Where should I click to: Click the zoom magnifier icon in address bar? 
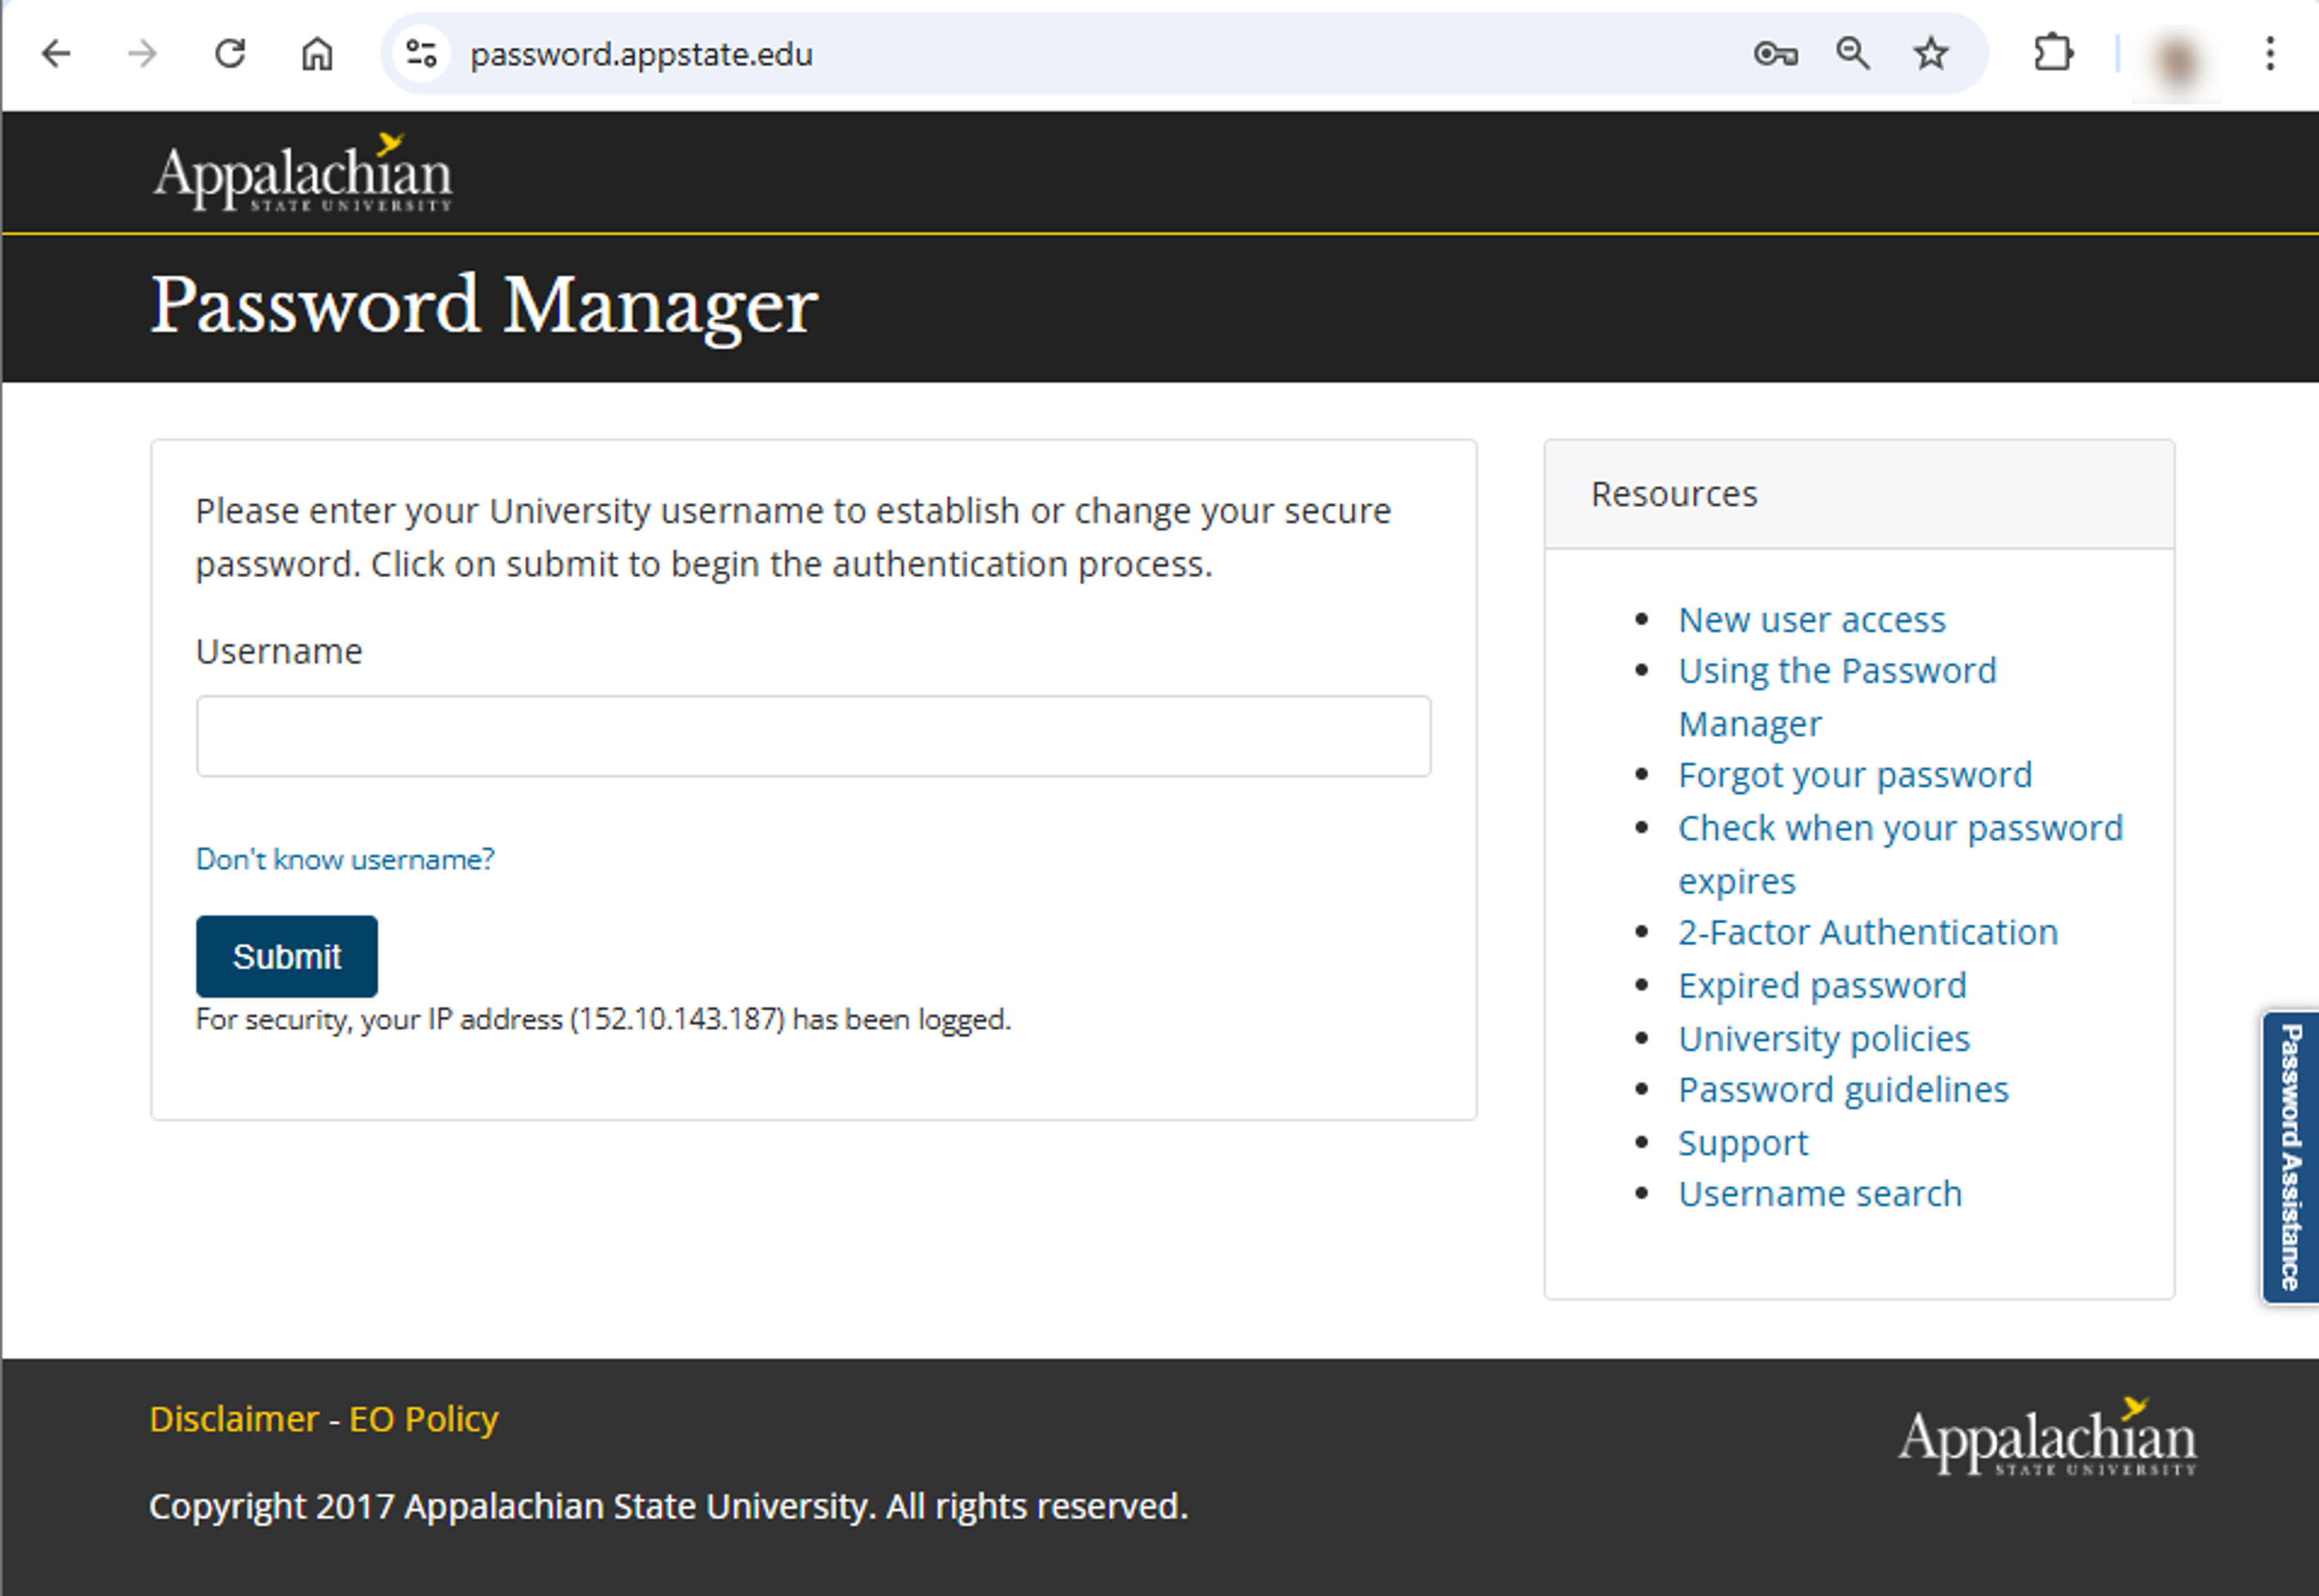pos(1853,53)
